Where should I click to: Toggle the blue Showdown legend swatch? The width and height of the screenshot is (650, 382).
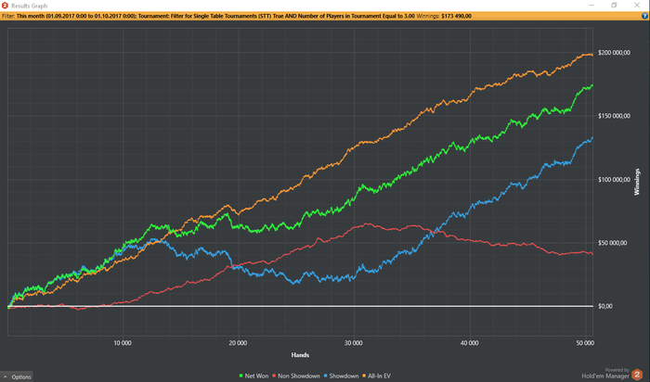[x=325, y=376]
